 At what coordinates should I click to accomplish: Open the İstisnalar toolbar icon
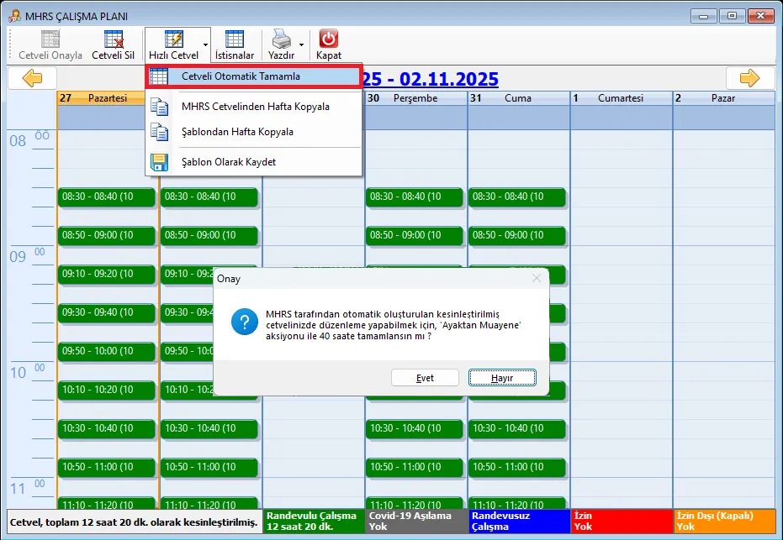click(234, 39)
